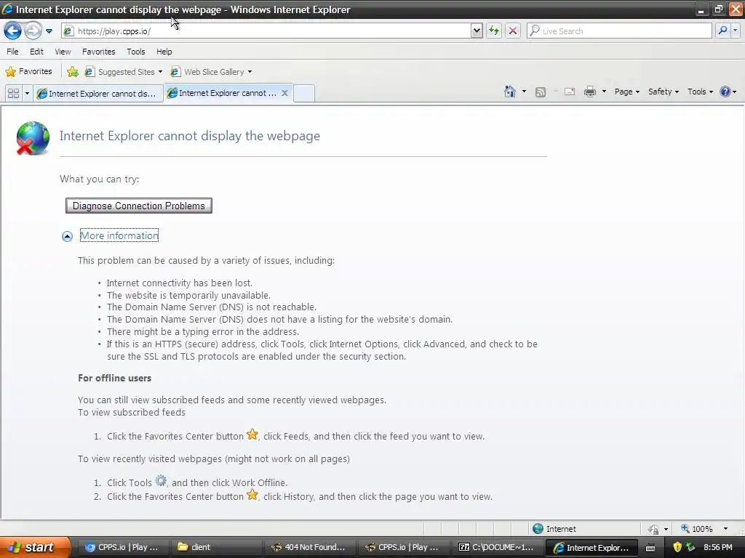
Task: Click the Windows start button
Action: pyautogui.click(x=34, y=547)
